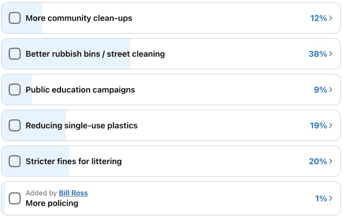View the 38% vote result
This screenshot has height=219, width=343.
click(318, 54)
